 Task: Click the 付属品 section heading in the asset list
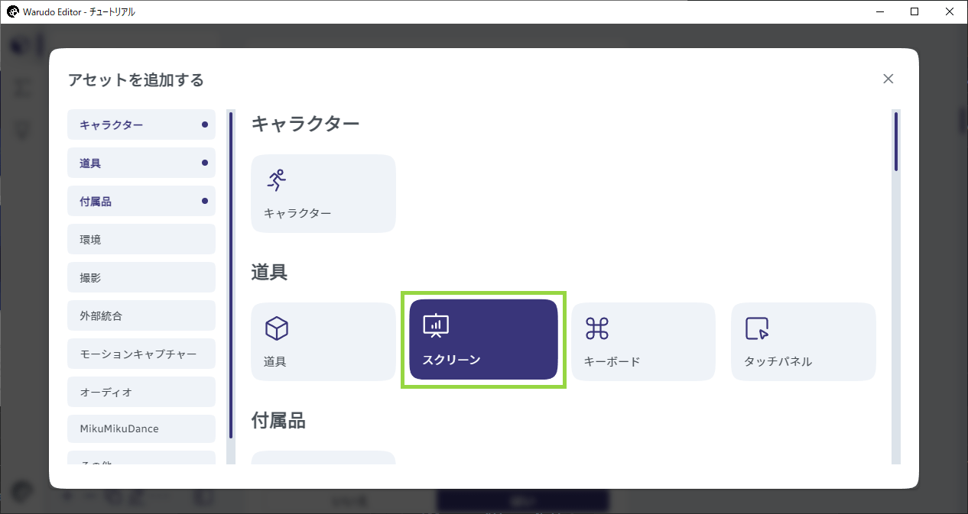pos(278,420)
